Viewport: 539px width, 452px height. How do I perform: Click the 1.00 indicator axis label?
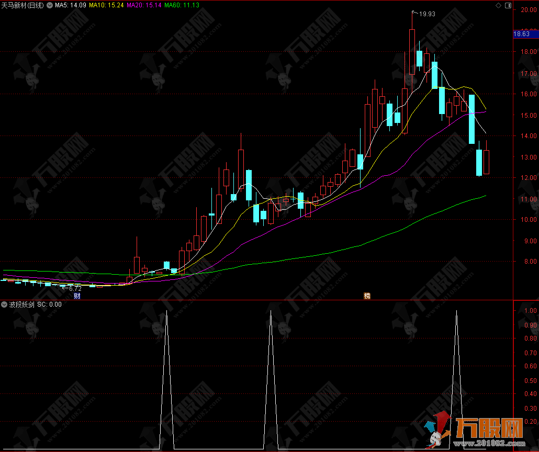click(x=531, y=311)
